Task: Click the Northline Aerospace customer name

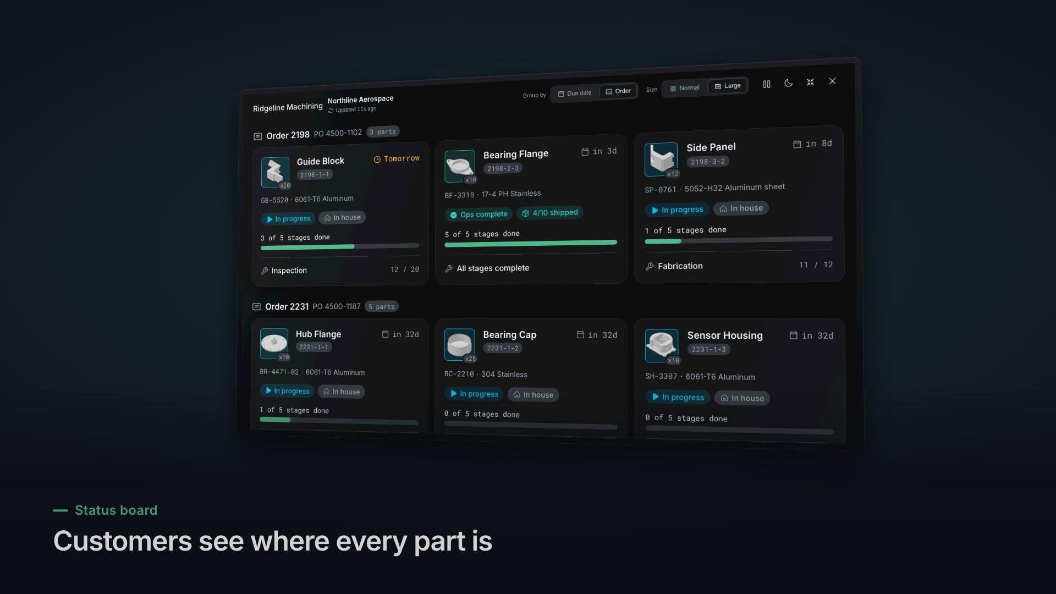Action: (361, 100)
